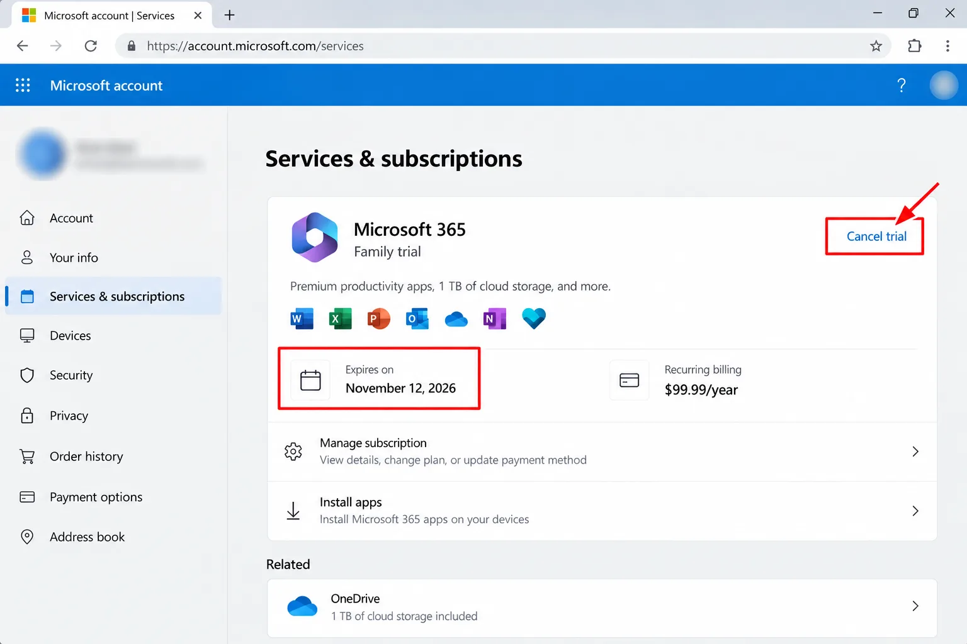
Task: Open the Microsoft apps launcher grid
Action: (23, 85)
